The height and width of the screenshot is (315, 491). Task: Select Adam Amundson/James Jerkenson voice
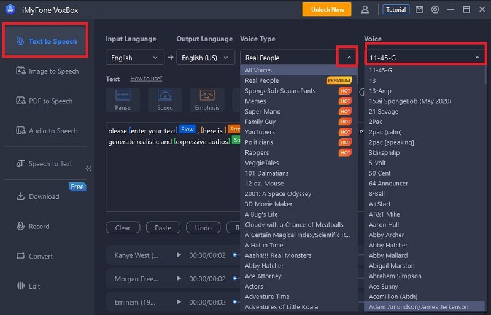tap(424, 307)
